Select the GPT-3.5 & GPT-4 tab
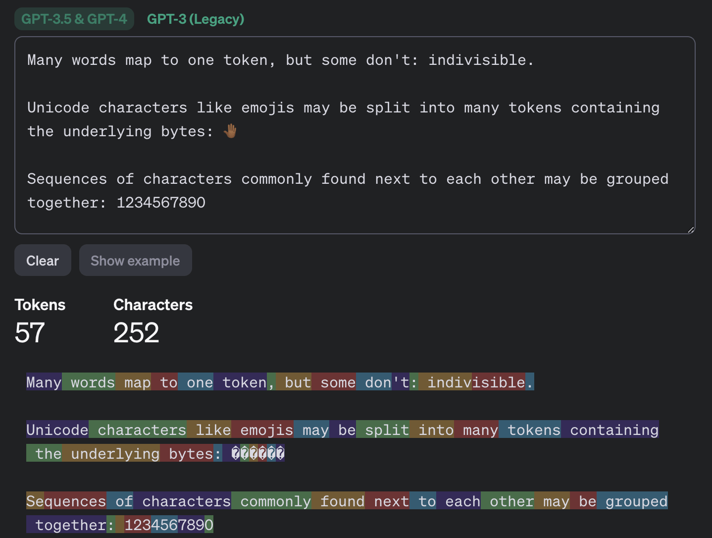This screenshot has width=712, height=538. tap(74, 19)
